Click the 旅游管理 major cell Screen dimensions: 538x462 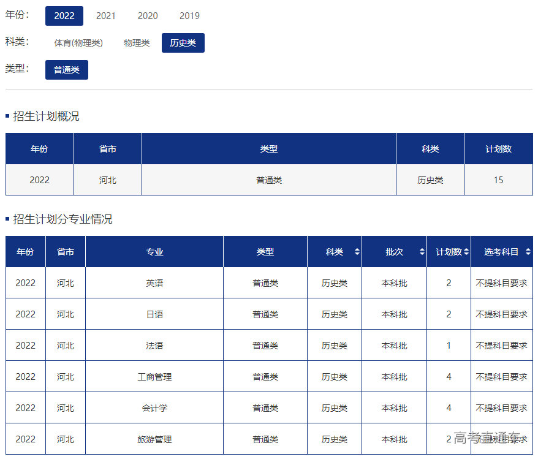click(154, 439)
